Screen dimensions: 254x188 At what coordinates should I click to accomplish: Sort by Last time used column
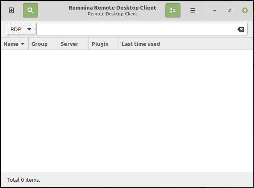coord(186,44)
